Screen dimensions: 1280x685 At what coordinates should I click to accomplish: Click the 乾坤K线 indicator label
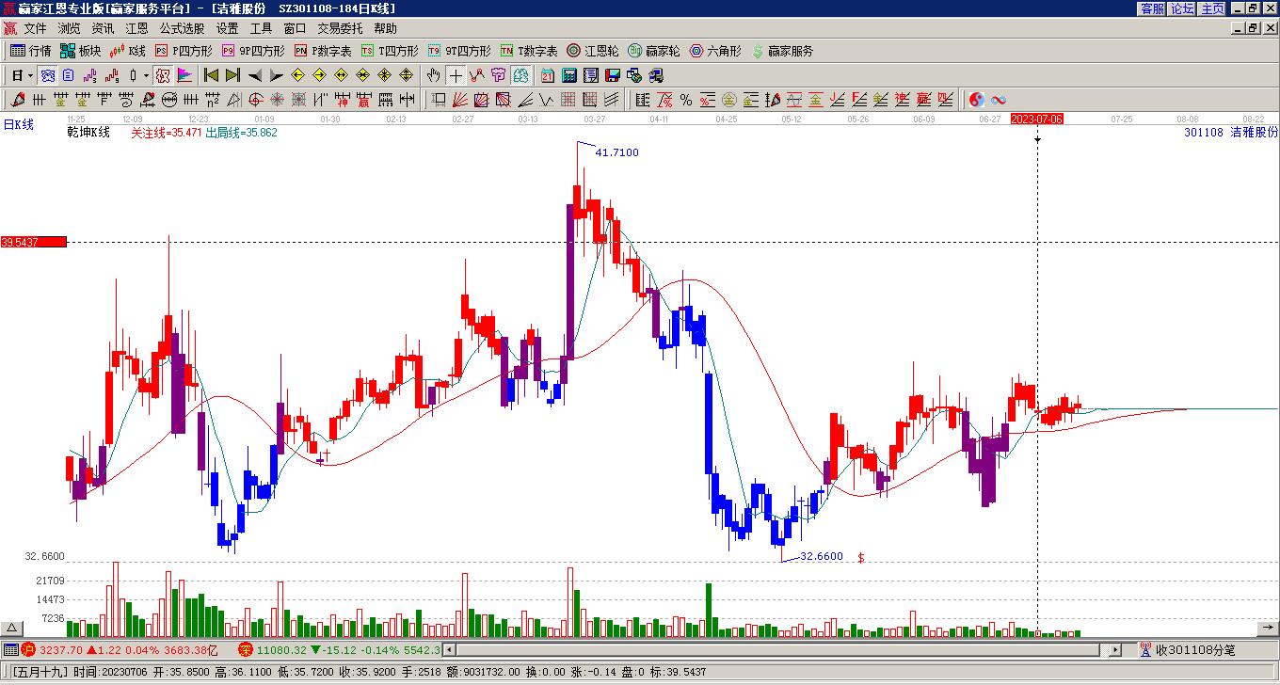point(88,133)
